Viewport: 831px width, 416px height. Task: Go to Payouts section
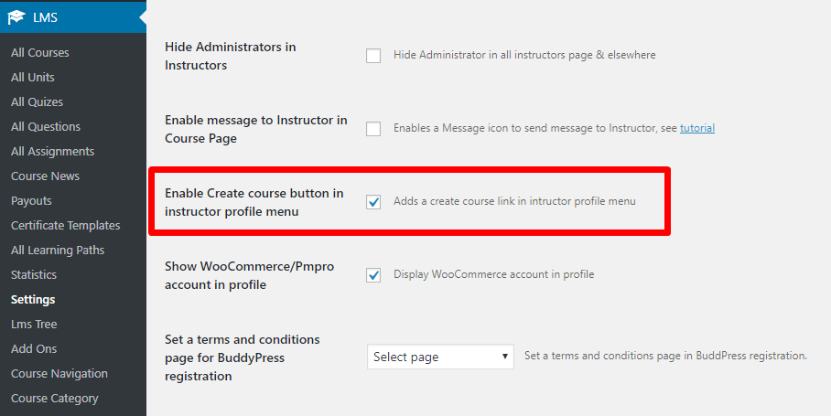pos(31,201)
